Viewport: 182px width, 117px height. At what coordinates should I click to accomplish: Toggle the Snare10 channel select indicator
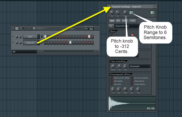(x=42, y=43)
